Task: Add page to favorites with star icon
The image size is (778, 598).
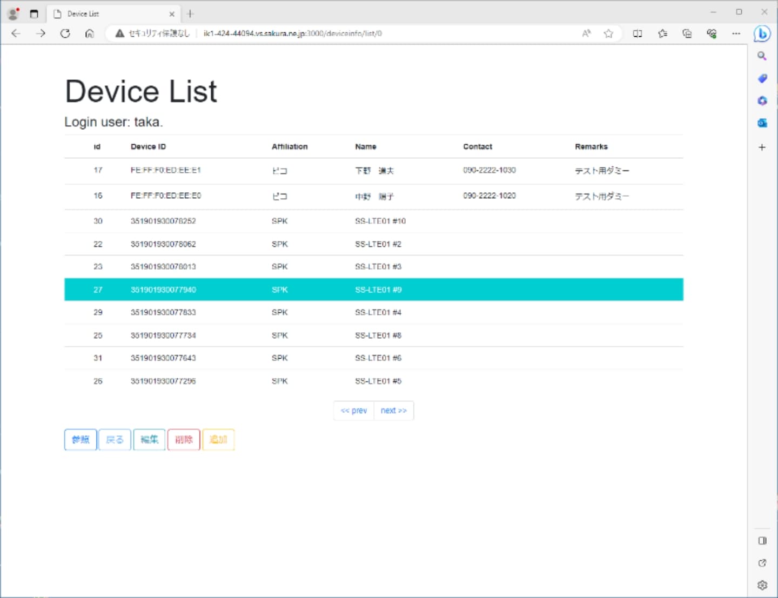Action: [608, 33]
